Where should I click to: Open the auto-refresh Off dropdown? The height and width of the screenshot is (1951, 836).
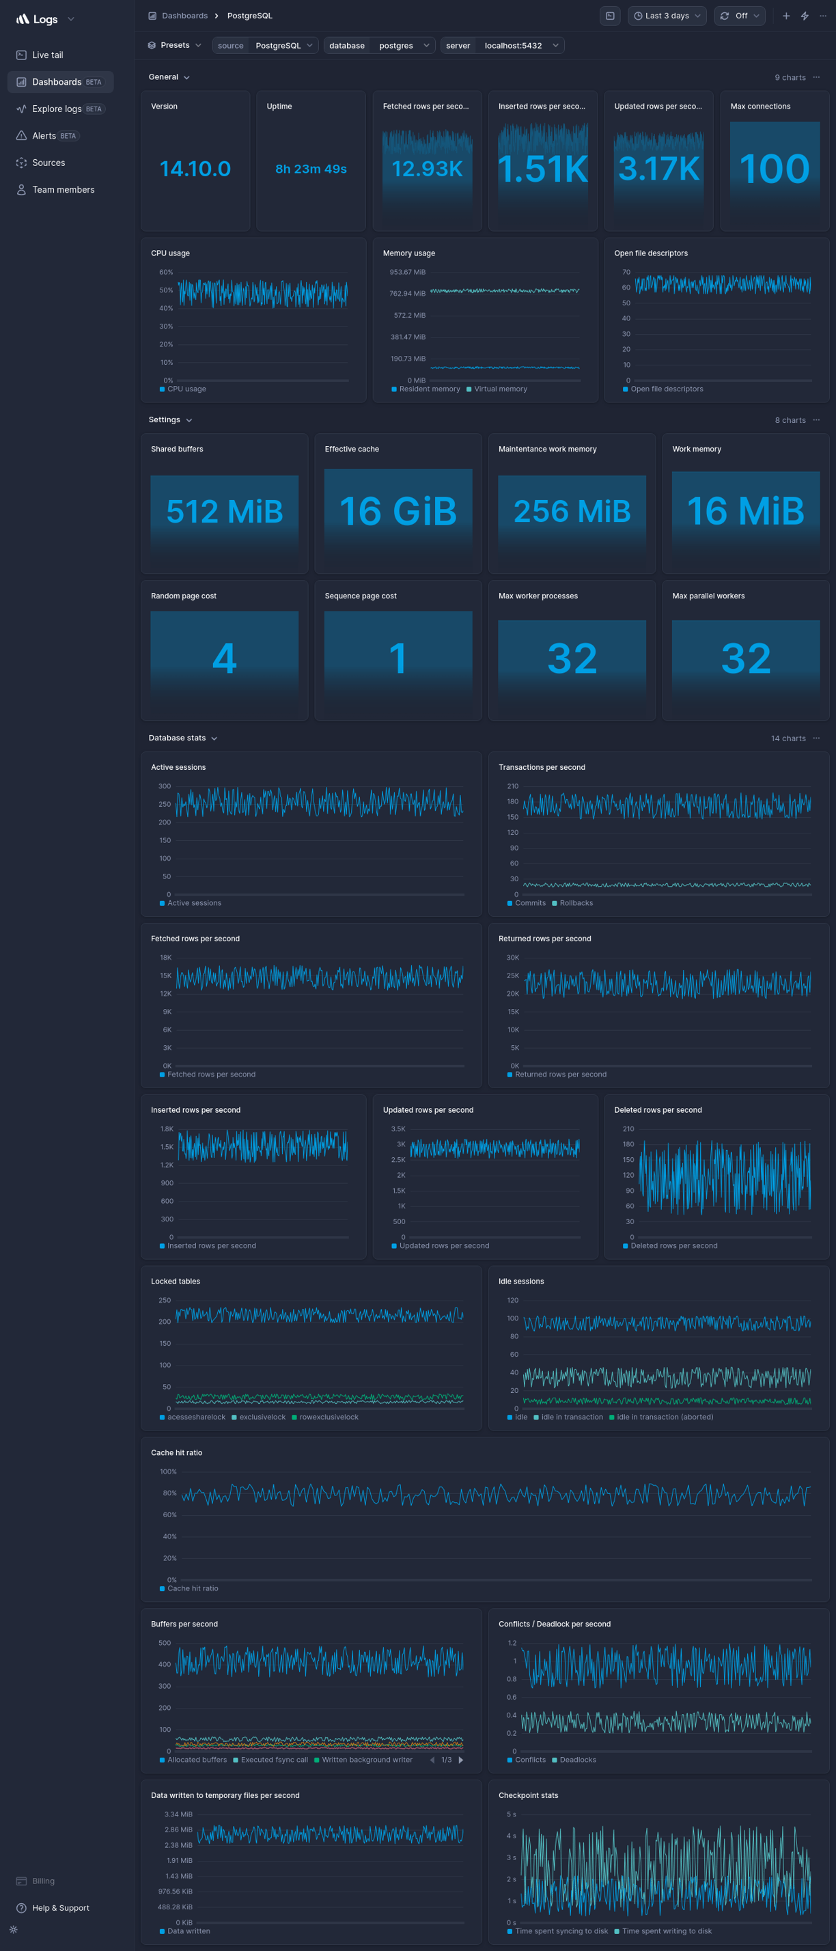[x=740, y=16]
